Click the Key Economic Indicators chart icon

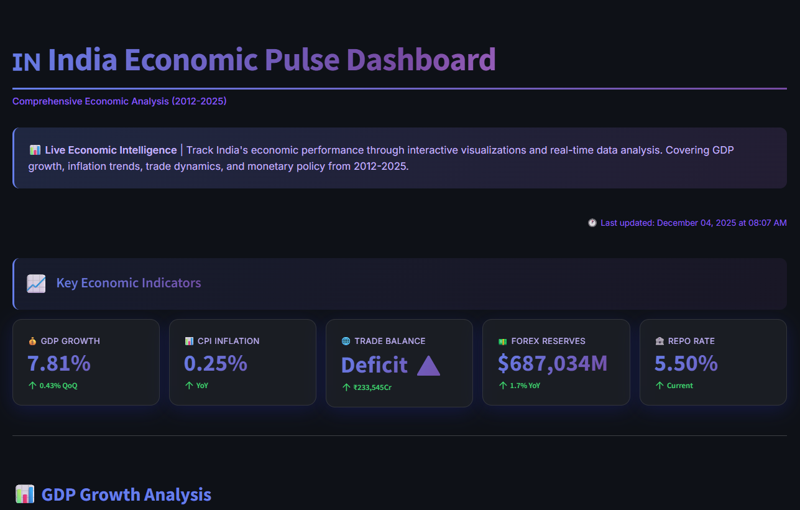point(36,283)
